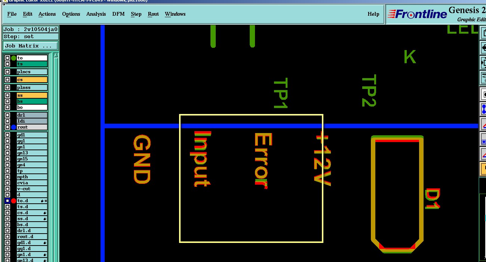The width and height of the screenshot is (486, 262).
Task: Open the Options menu
Action: click(71, 14)
